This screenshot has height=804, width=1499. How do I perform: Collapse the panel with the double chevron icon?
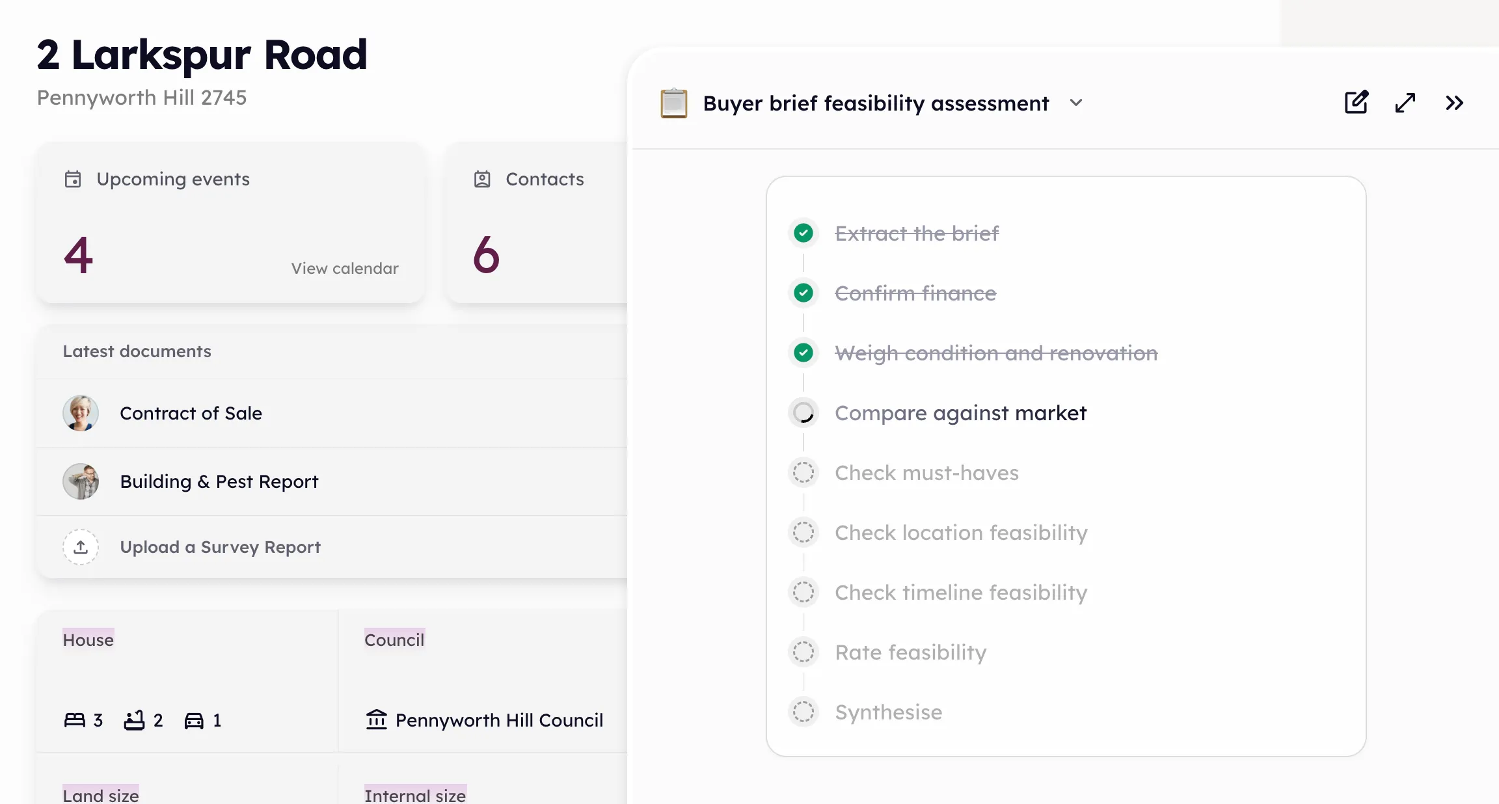[x=1454, y=103]
